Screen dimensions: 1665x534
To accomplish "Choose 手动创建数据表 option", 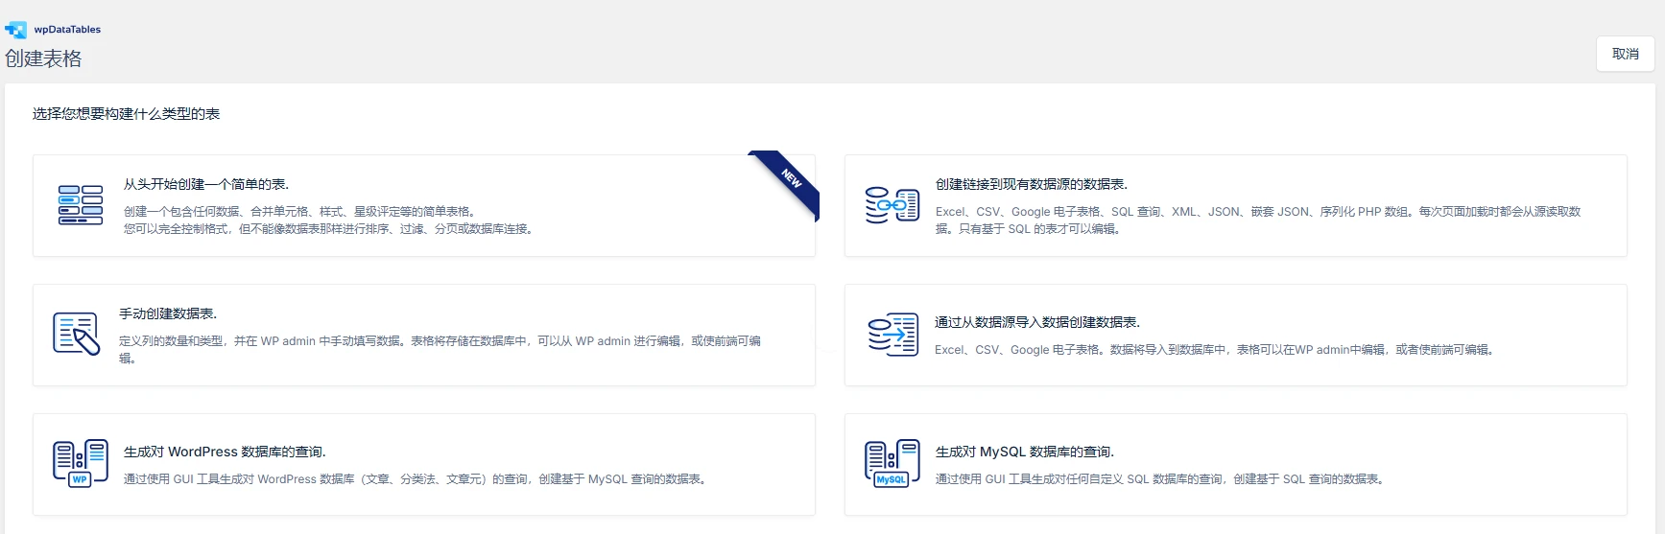I will (x=424, y=335).
